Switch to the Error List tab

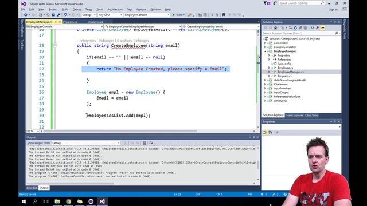pyautogui.click(x=32, y=188)
